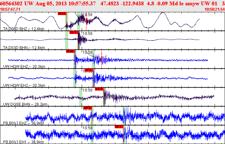Select the iS 1 pick flag on D03D BHN
This screenshot has width=225, height=144.
pyautogui.click(x=74, y=32)
